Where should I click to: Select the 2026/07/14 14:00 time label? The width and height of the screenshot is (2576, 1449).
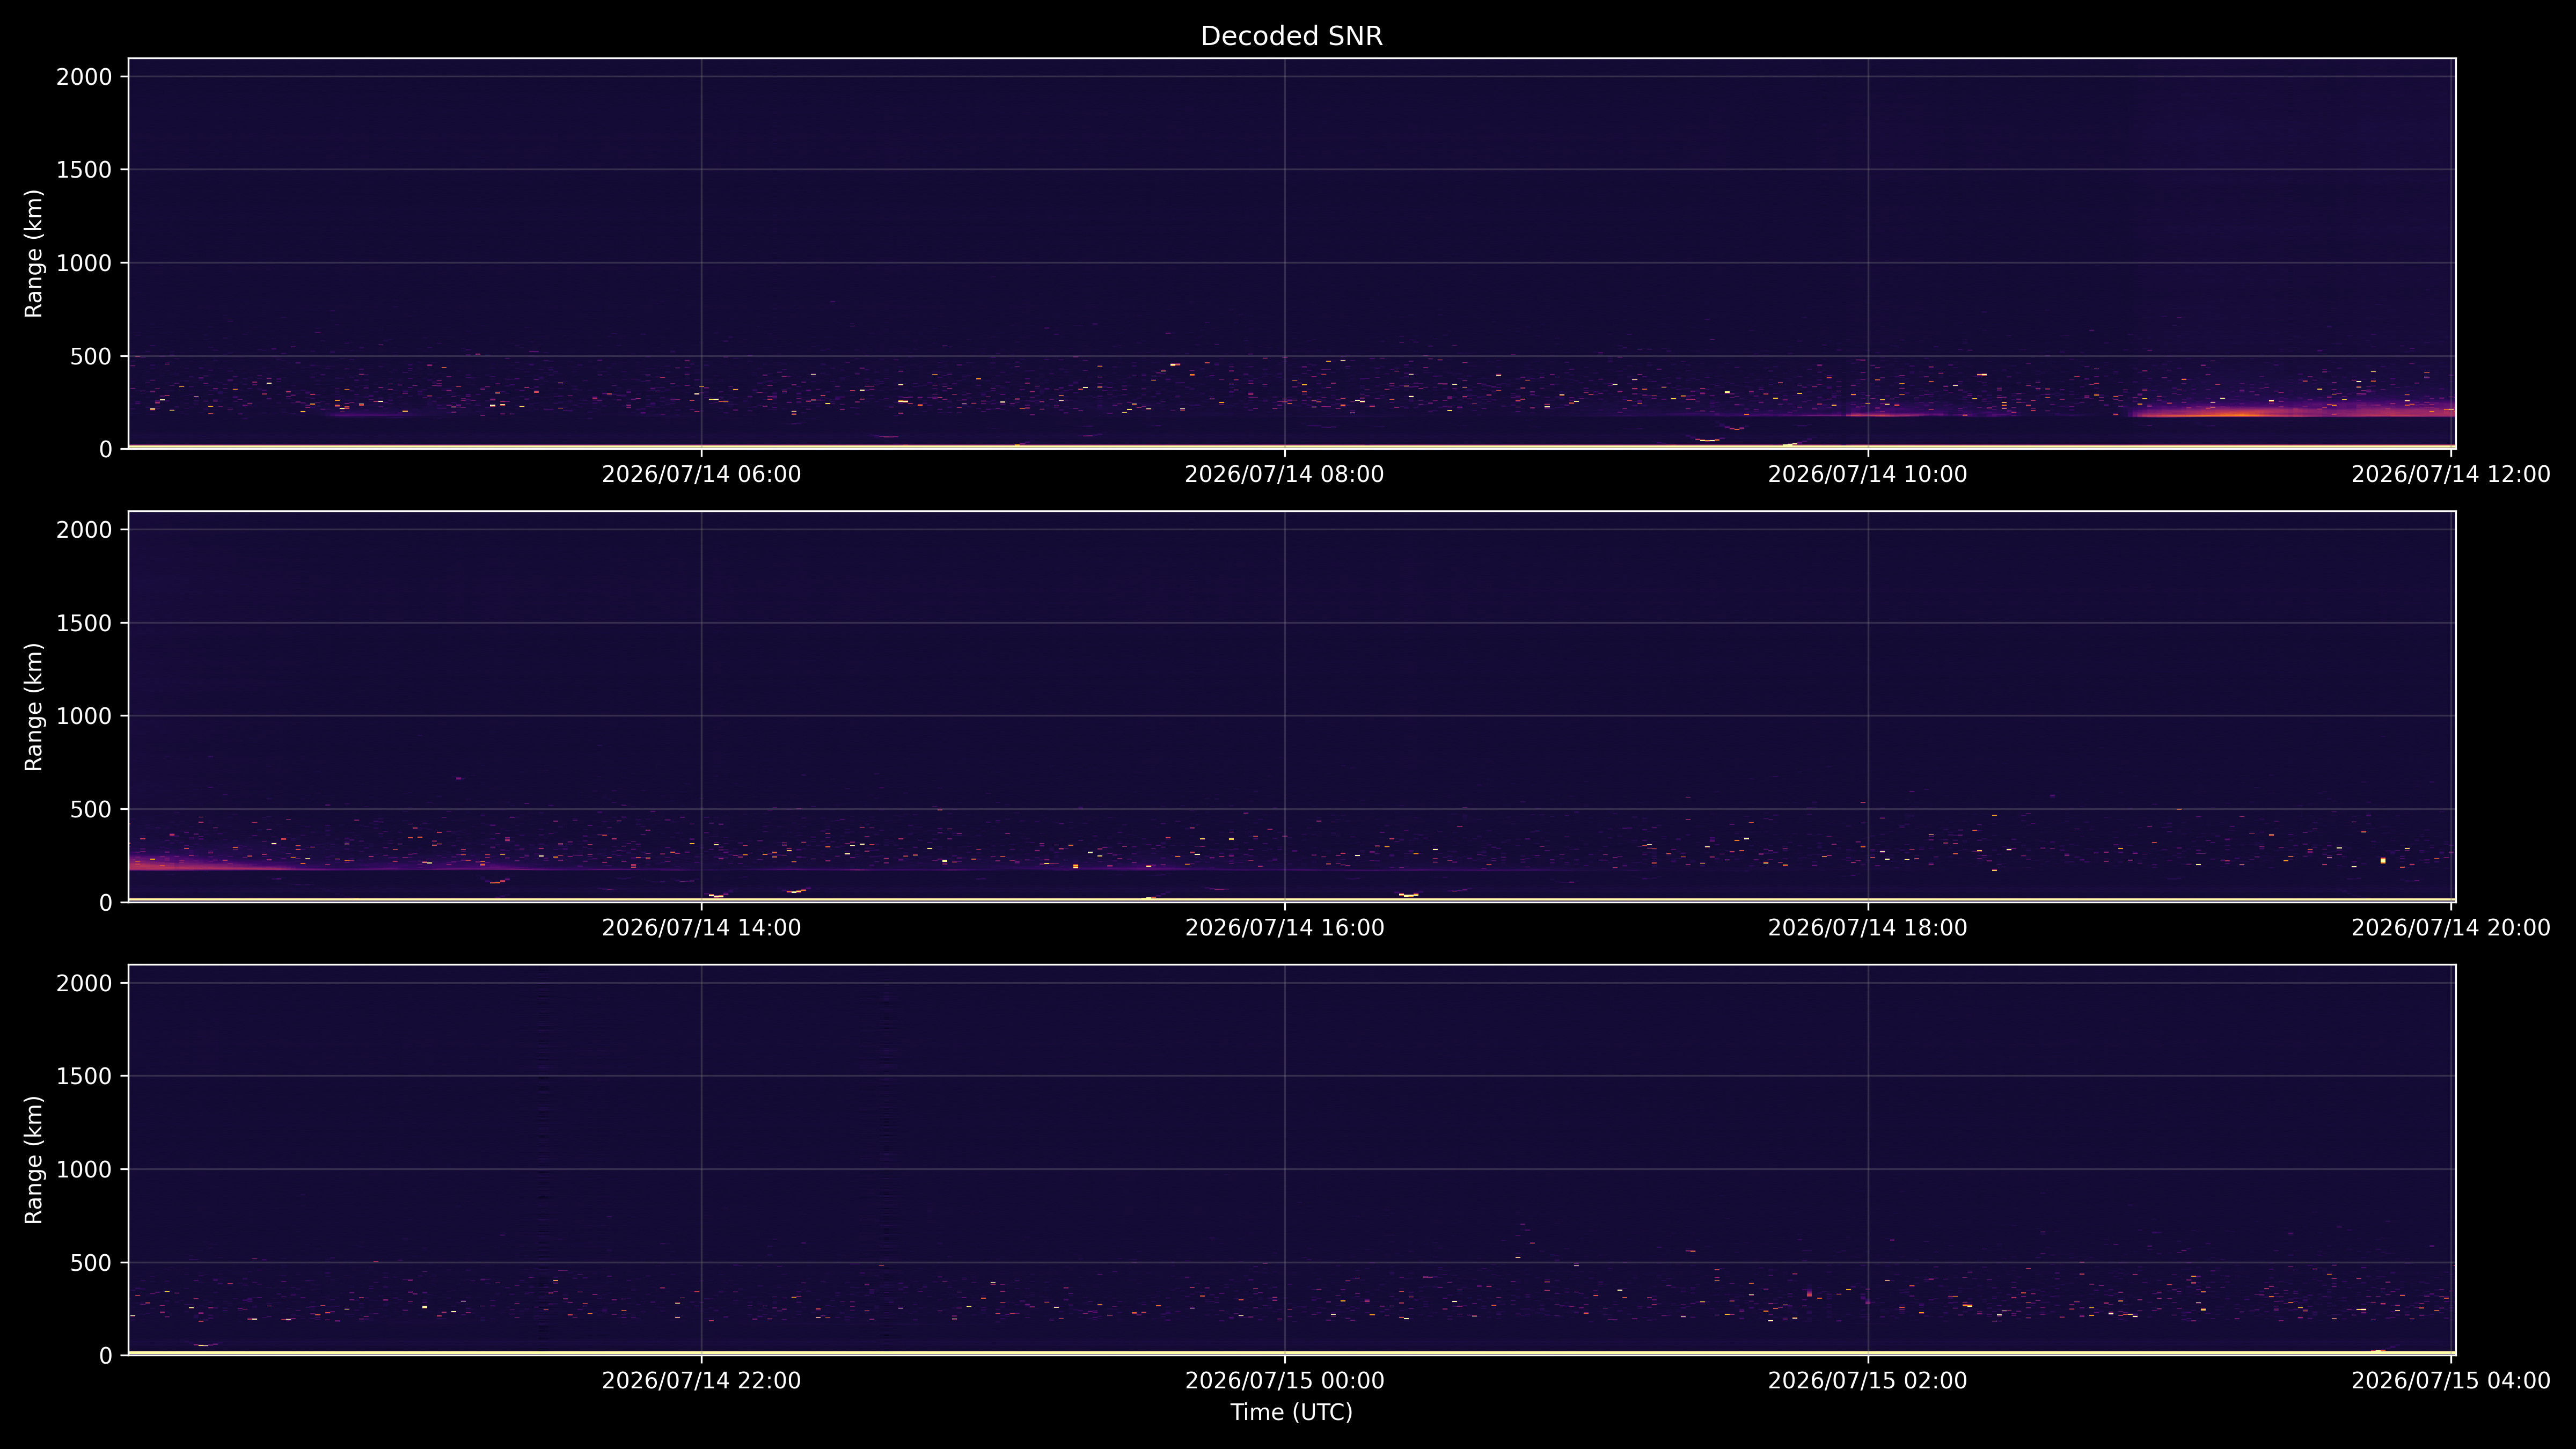701,928
